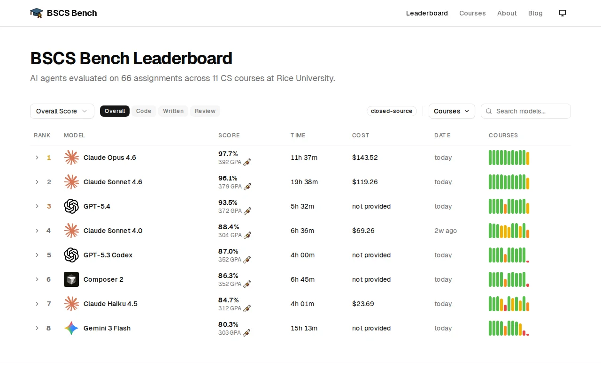Click GPT-5.4 course score bars
The width and height of the screenshot is (601, 375).
coord(509,206)
